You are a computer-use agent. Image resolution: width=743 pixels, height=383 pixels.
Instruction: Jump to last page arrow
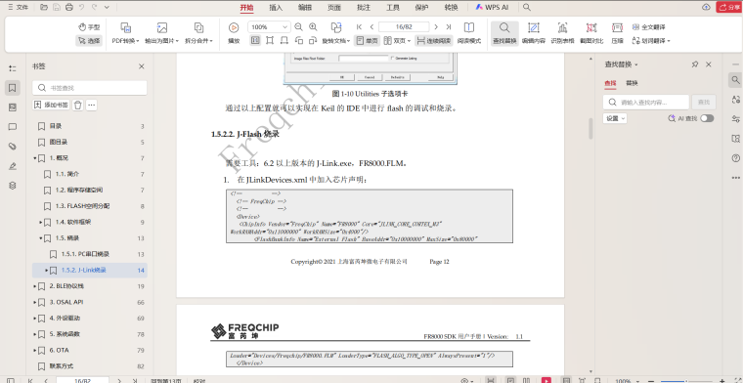[449, 27]
